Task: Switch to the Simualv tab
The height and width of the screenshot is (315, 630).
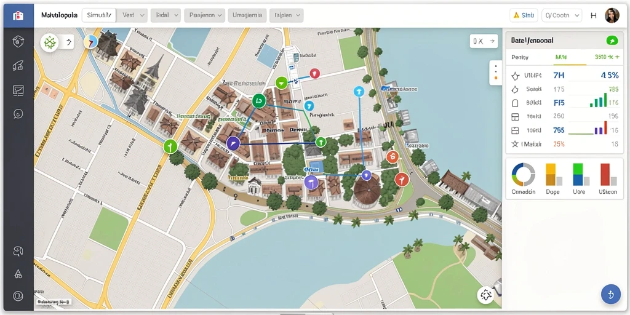Action: (x=99, y=15)
